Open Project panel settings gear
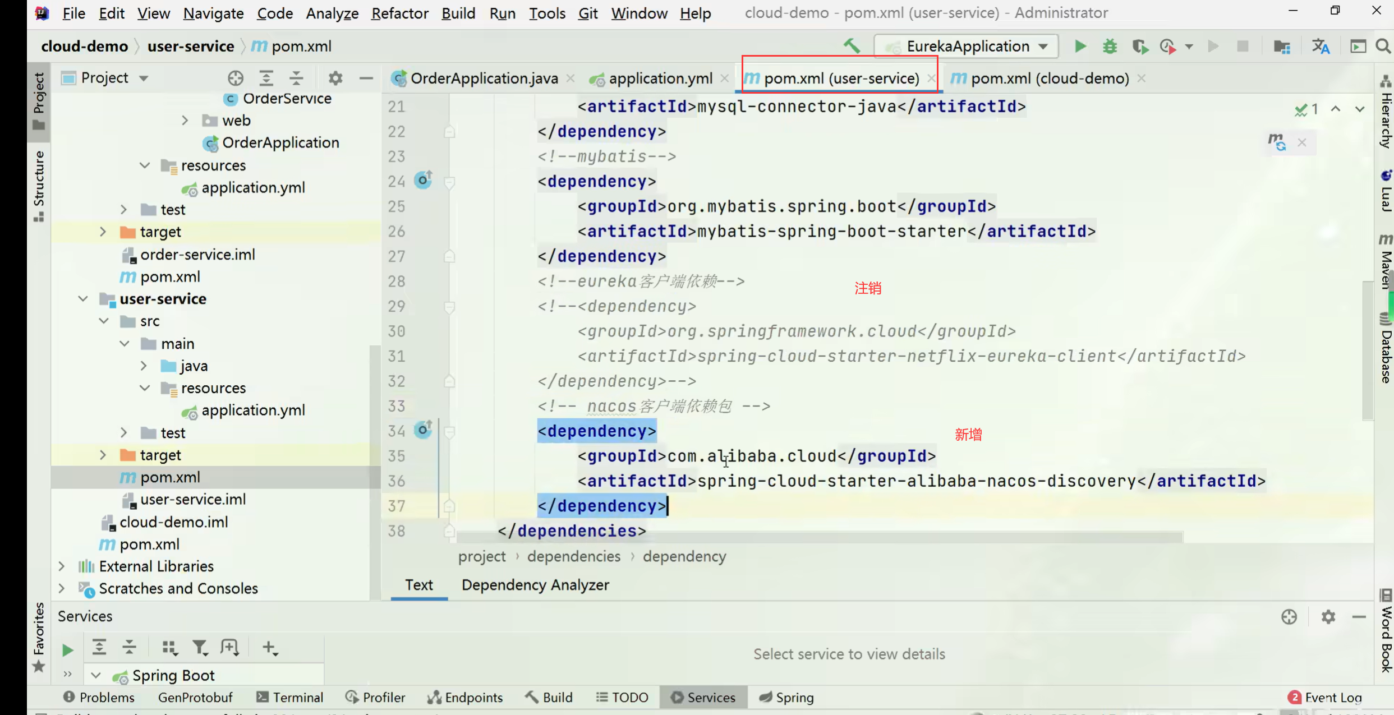The image size is (1394, 715). click(x=335, y=78)
